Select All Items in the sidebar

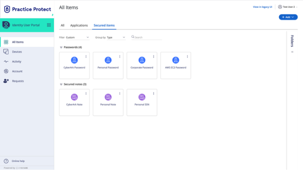click(x=27, y=42)
